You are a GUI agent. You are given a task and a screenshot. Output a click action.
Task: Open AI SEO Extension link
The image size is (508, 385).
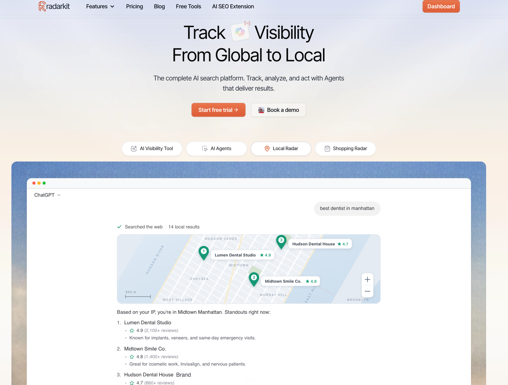(x=233, y=6)
